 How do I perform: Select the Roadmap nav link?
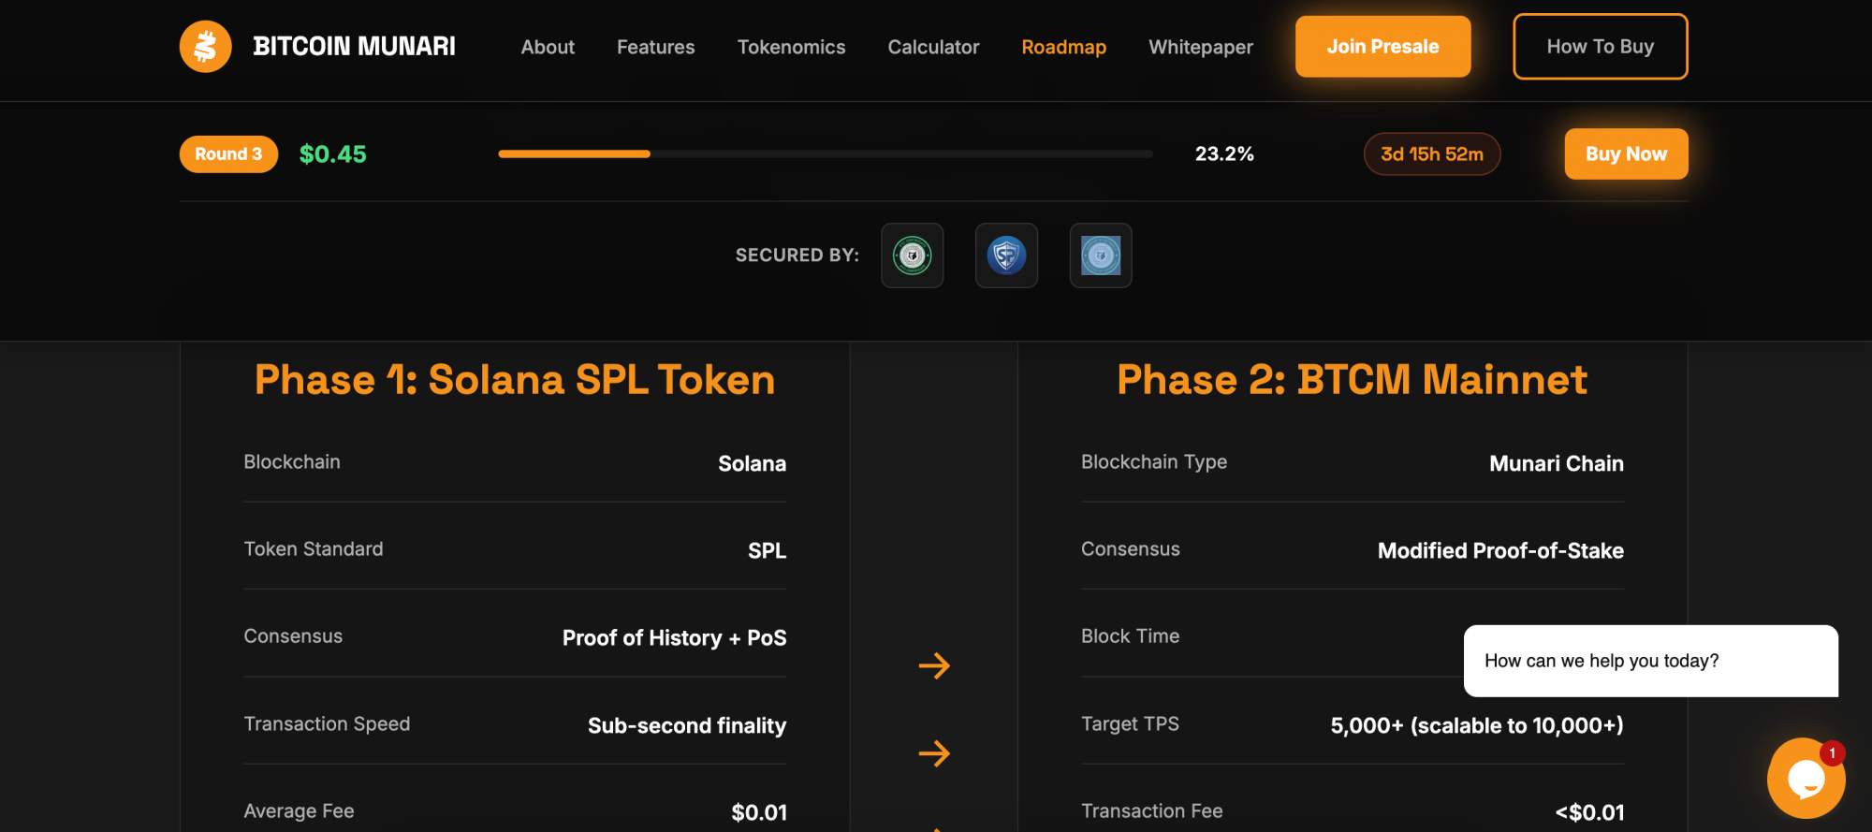click(x=1063, y=47)
